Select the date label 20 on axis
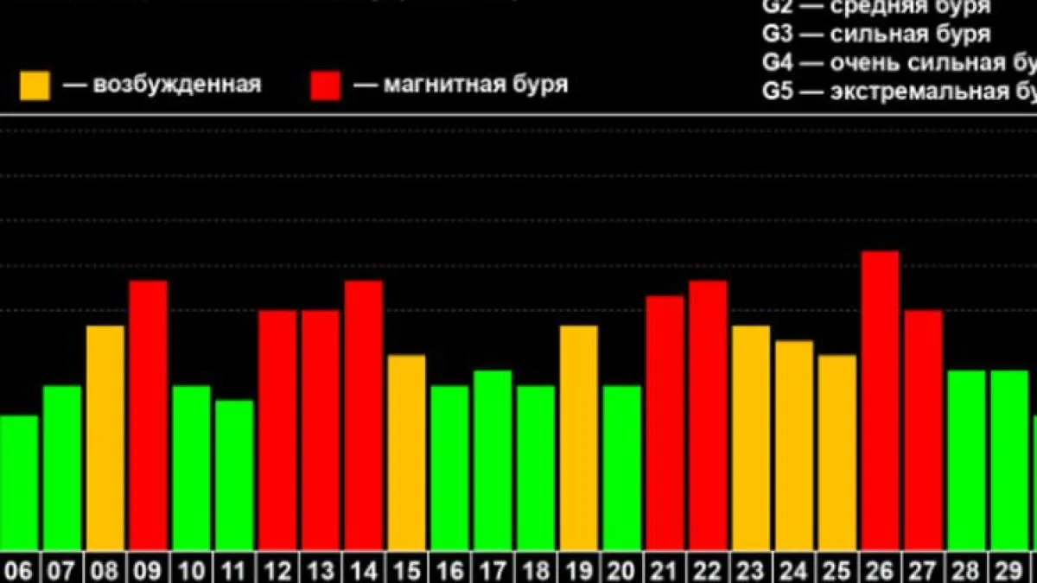This screenshot has width=1037, height=583. 621,569
